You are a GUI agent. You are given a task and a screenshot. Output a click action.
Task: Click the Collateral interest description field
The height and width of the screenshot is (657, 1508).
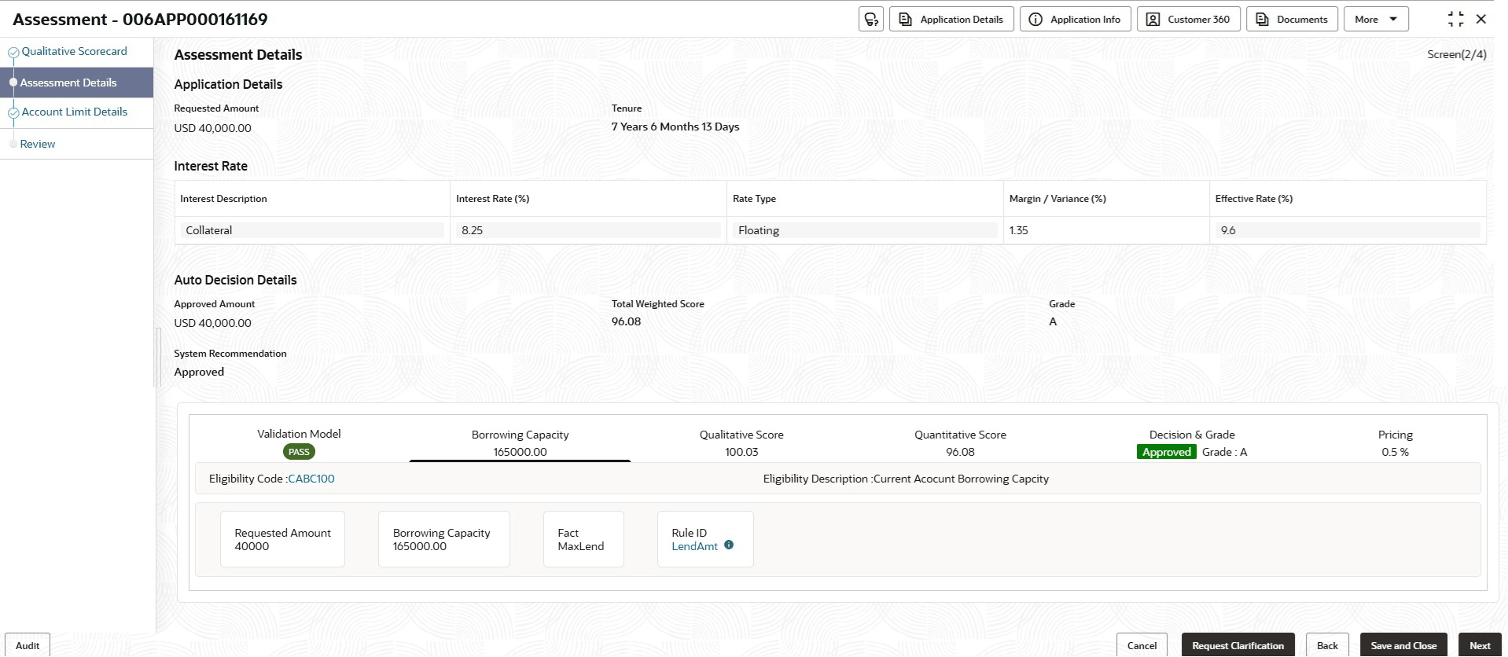coord(312,230)
